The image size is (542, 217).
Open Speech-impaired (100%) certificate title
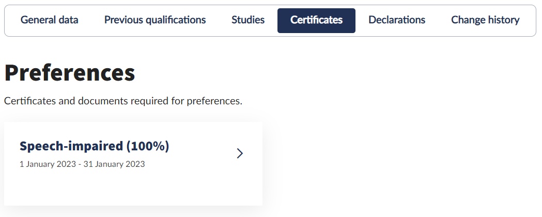[x=94, y=146]
